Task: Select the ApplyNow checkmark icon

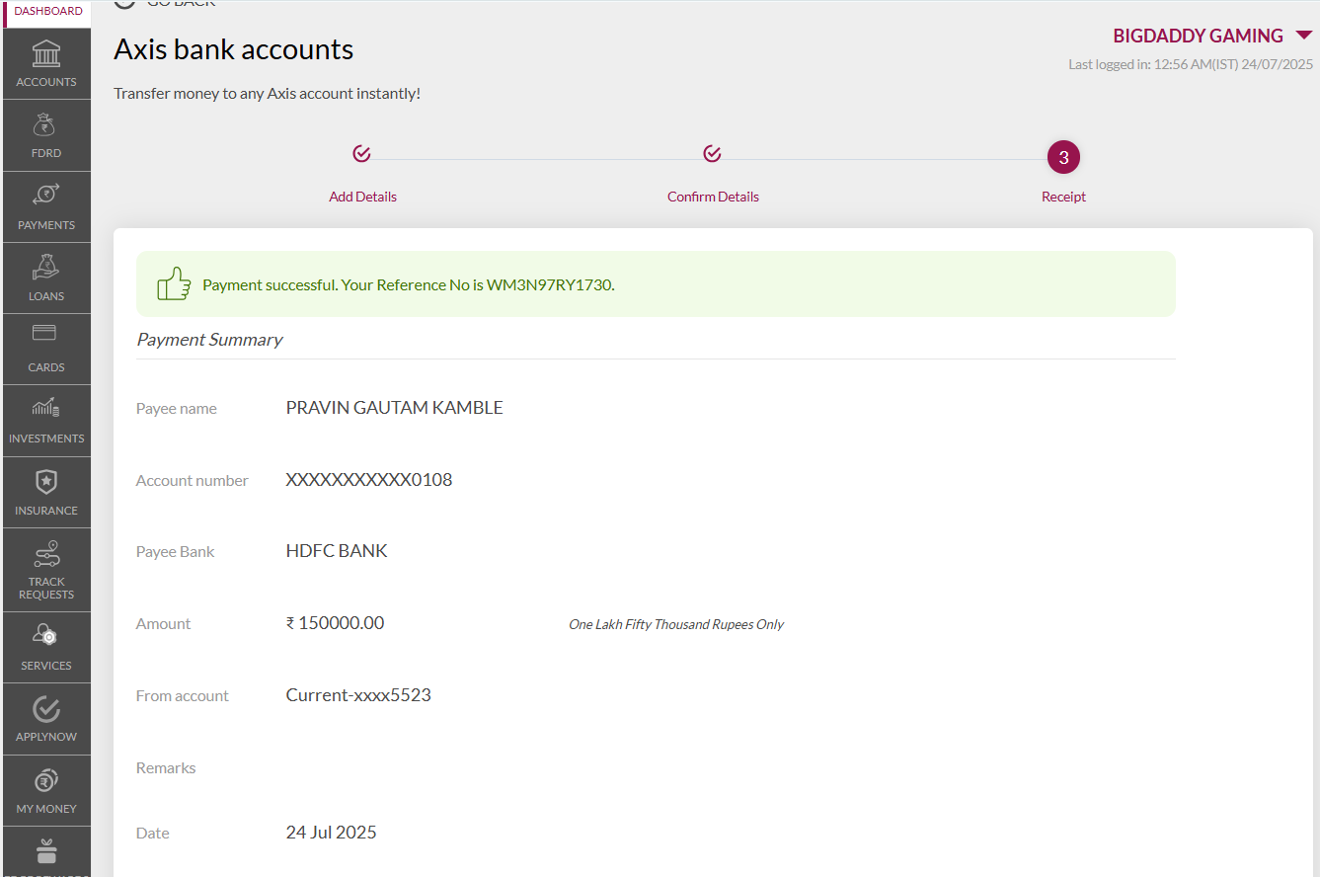Action: coord(46,708)
